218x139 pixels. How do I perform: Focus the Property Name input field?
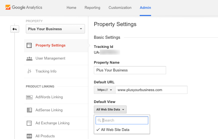tap(130, 70)
